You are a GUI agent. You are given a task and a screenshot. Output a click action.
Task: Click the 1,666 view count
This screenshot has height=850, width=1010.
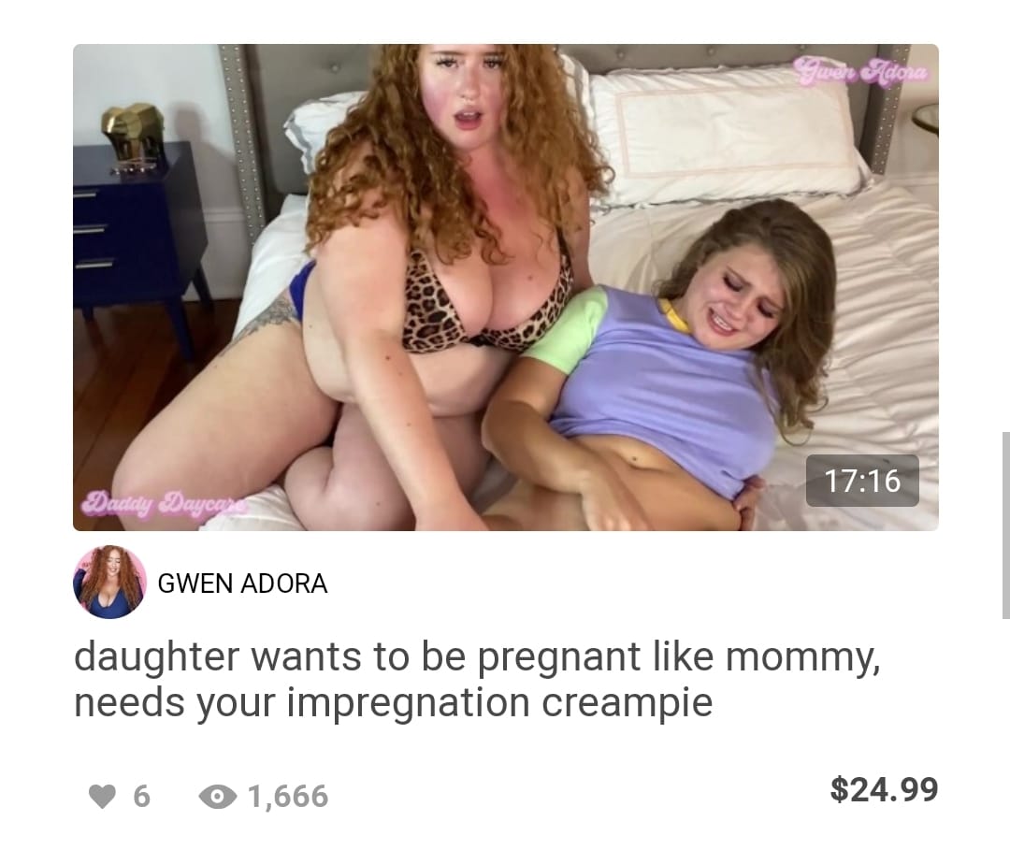click(x=288, y=797)
